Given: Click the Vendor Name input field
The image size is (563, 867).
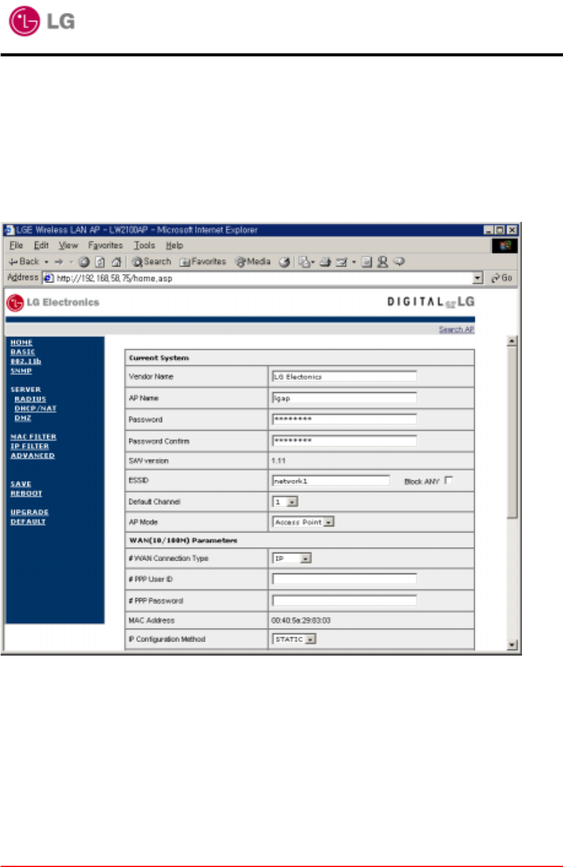Looking at the screenshot, I should [344, 376].
